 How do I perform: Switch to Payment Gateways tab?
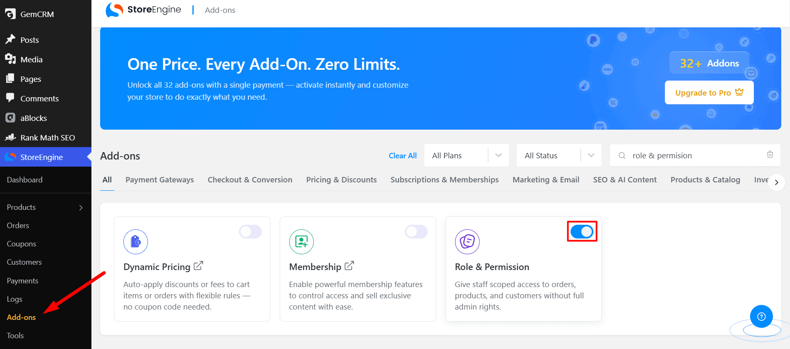(x=160, y=179)
